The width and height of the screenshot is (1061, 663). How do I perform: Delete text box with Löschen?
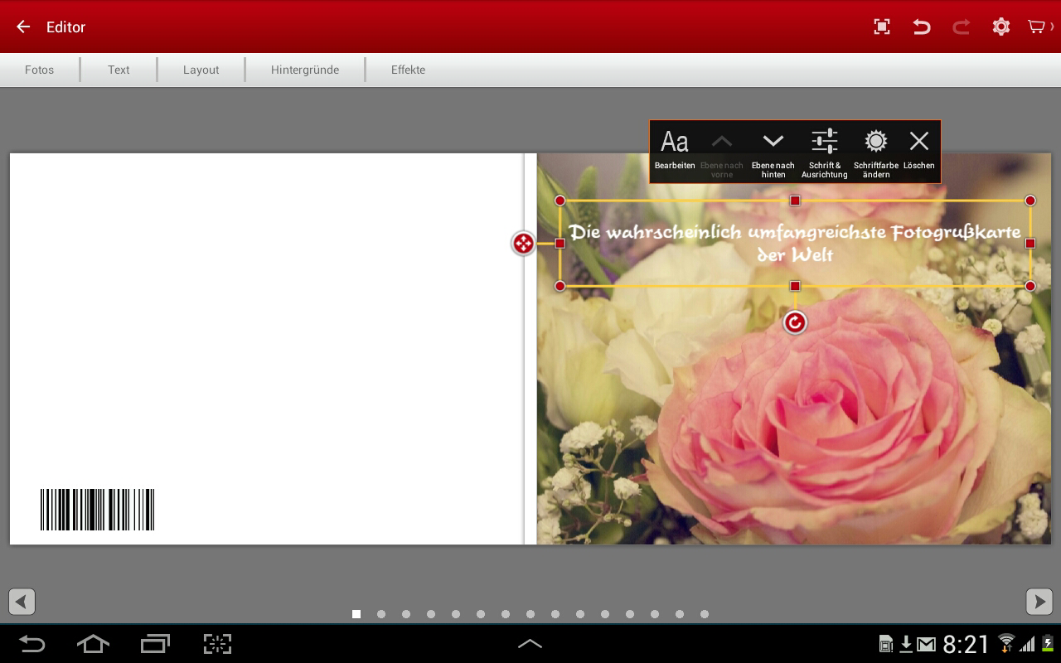click(x=918, y=150)
